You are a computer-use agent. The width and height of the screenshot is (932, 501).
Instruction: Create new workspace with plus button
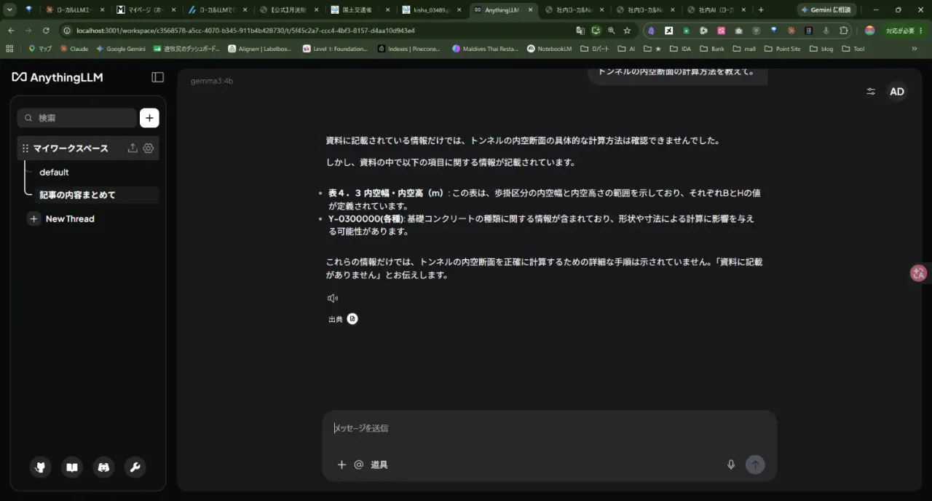149,118
